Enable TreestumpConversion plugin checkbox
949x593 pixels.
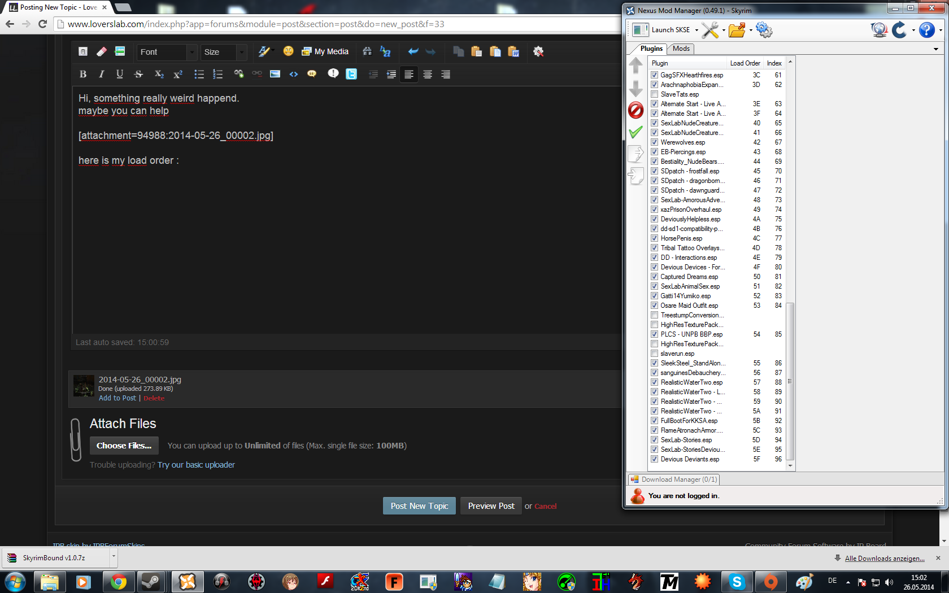pyautogui.click(x=654, y=315)
